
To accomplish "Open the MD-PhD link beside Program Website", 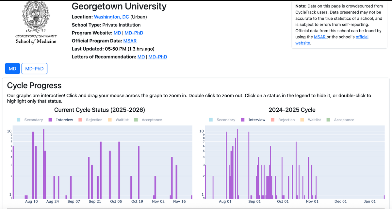I will pyautogui.click(x=134, y=33).
